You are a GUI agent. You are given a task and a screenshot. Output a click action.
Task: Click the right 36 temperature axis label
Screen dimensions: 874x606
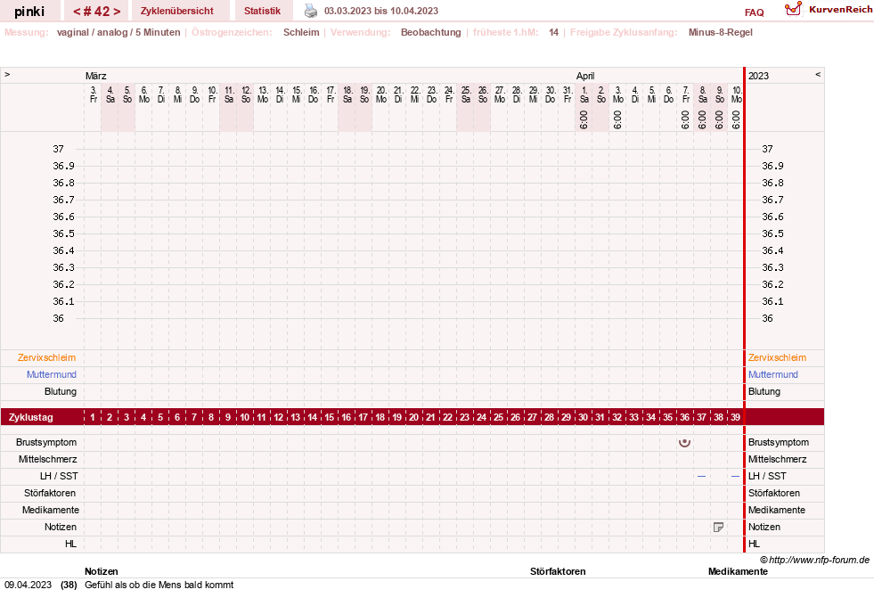(x=768, y=318)
